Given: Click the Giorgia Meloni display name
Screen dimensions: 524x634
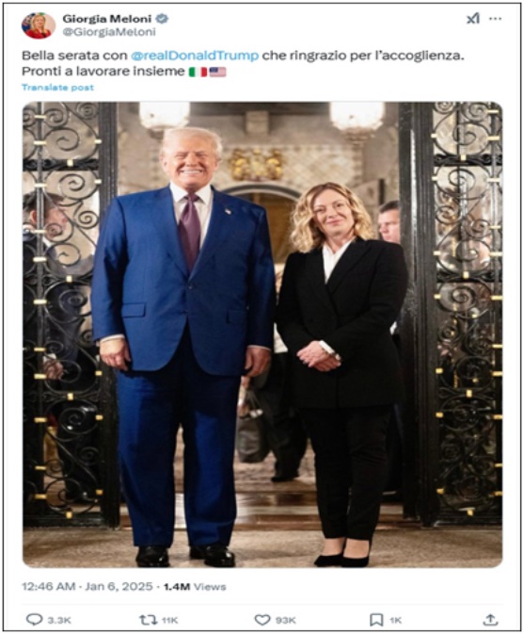Looking at the screenshot, I should 107,19.
